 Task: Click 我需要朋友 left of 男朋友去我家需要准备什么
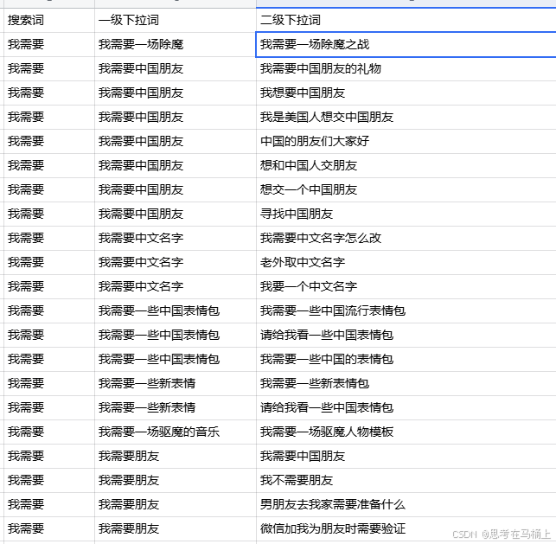pyautogui.click(x=176, y=504)
